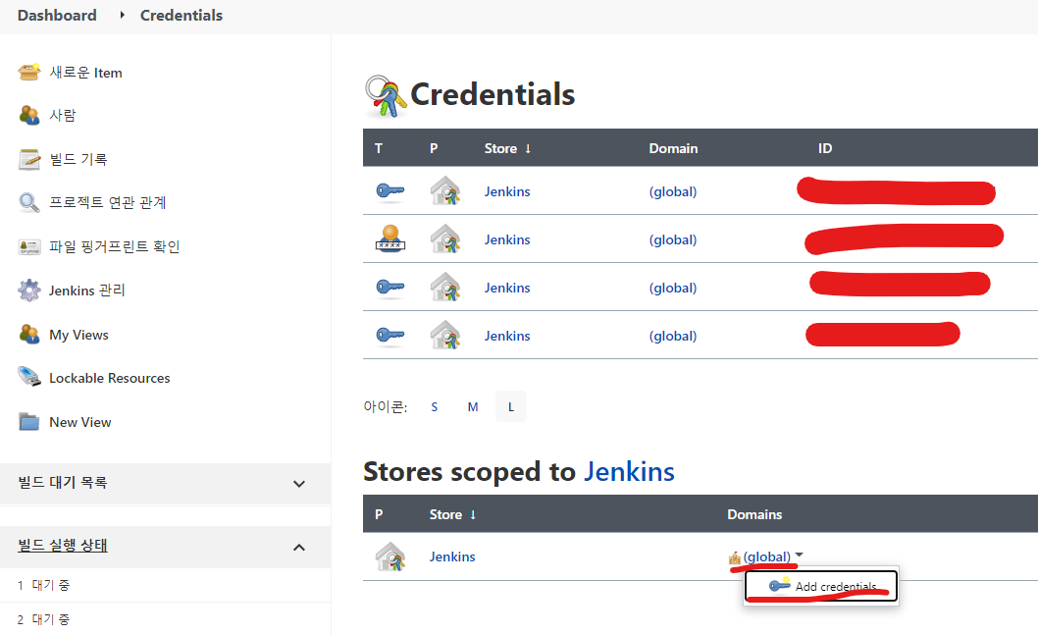Screen dimensions: 1038x635
Task: Click the 빌드 기록 notepad icon
Action: tap(29, 159)
